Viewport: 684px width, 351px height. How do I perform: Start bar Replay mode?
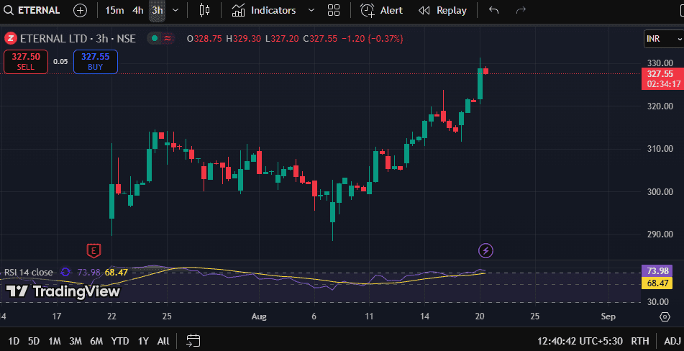442,11
